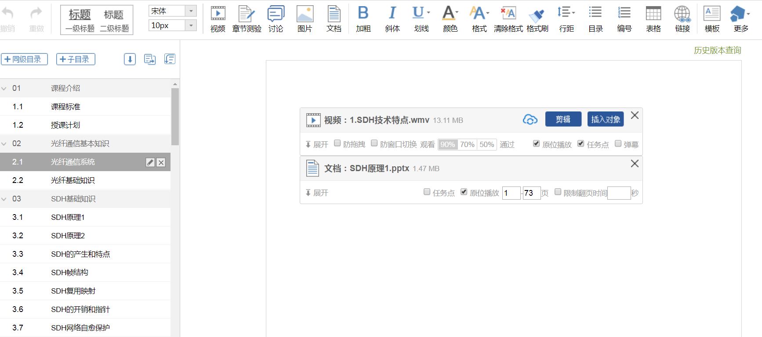This screenshot has height=337, width=762.
Task: Check 任务点 for the SDH原理1.pptx document
Action: [427, 192]
